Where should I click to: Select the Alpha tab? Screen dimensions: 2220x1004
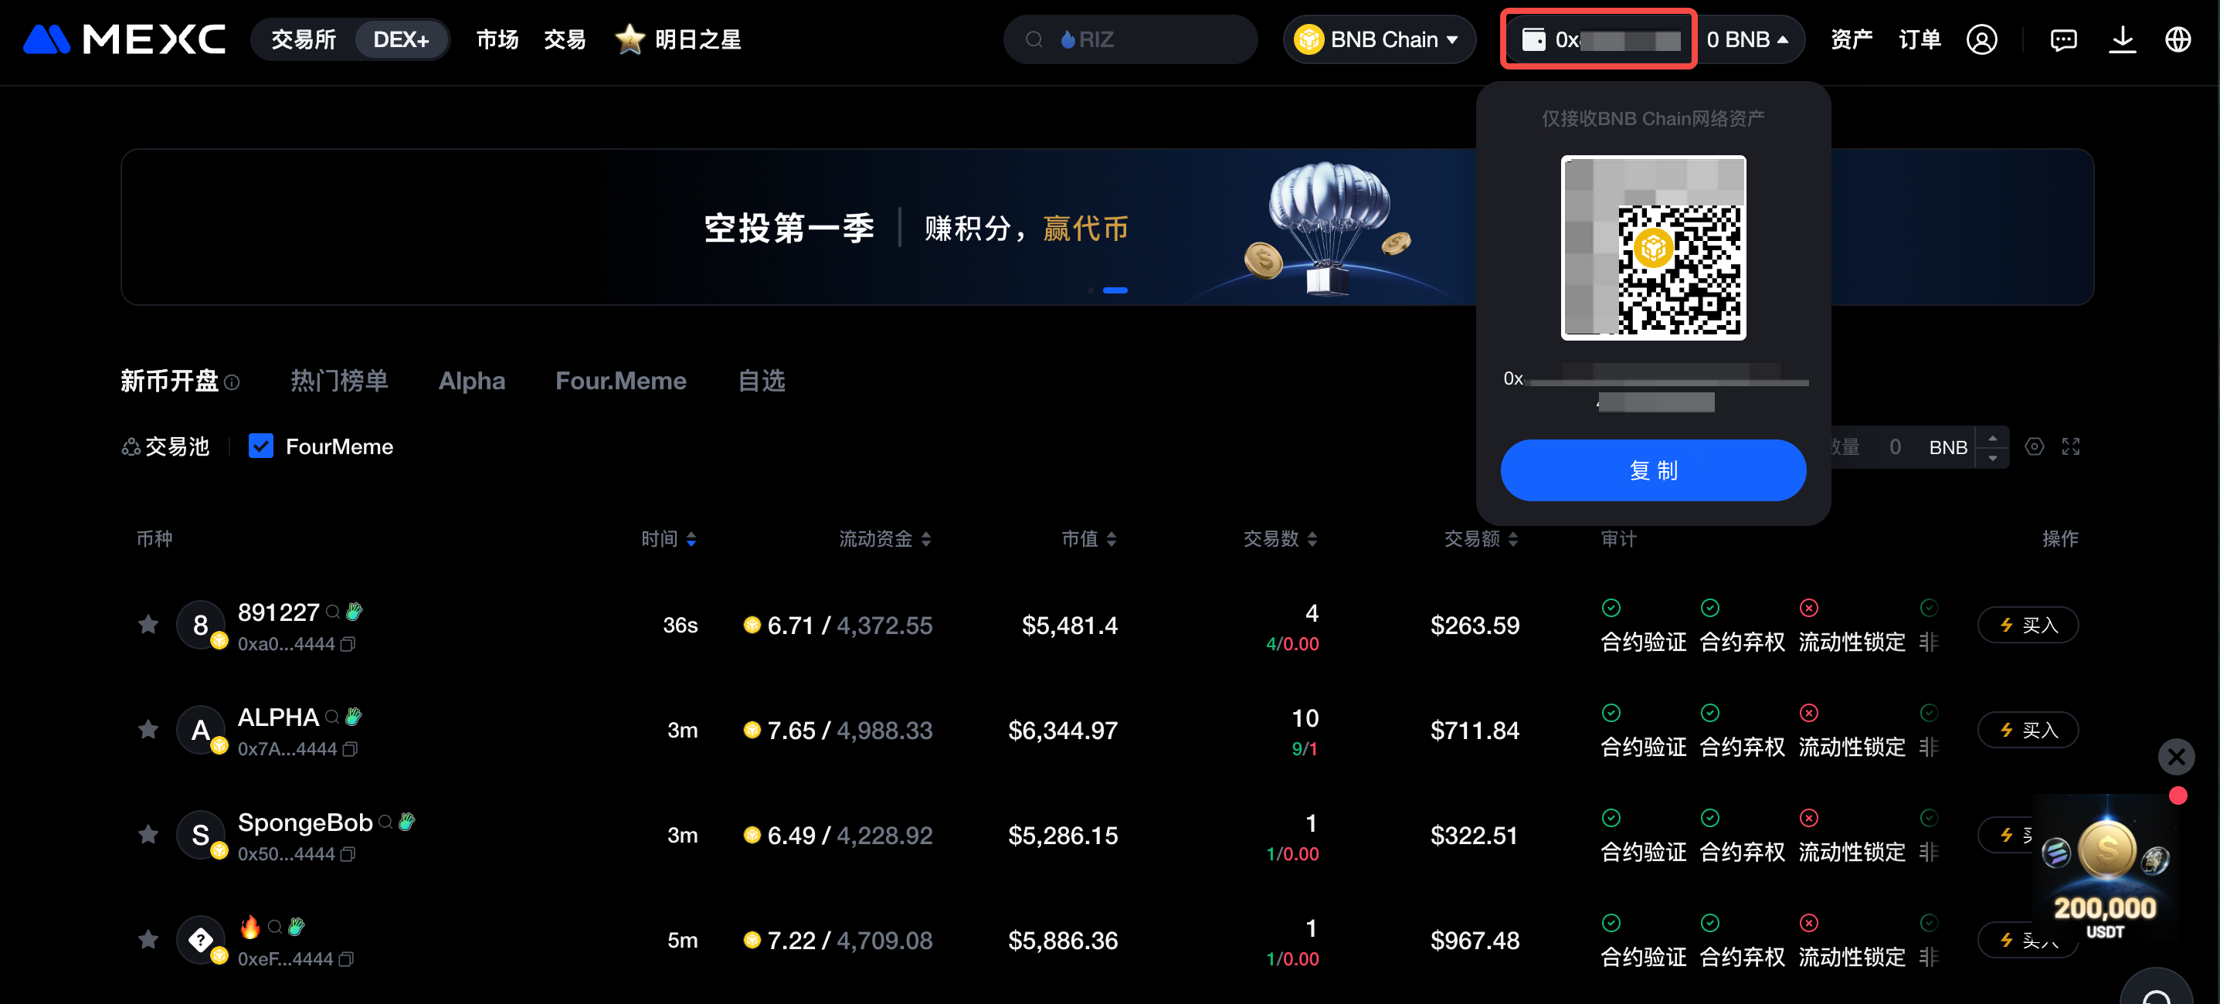(x=471, y=380)
